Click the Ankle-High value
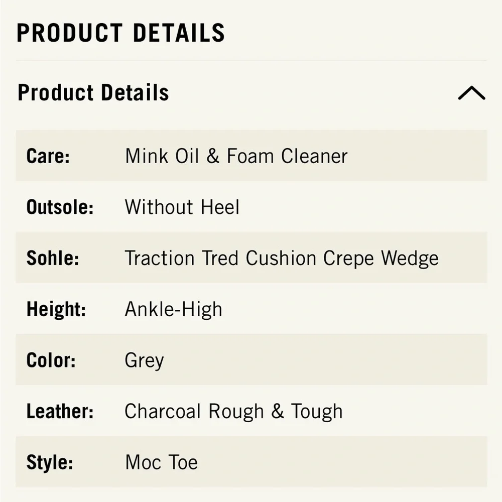Image resolution: width=502 pixels, height=502 pixels. (173, 309)
